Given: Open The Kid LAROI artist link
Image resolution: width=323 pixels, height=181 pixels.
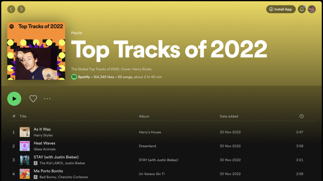Looking at the screenshot, I should (x=51, y=163).
